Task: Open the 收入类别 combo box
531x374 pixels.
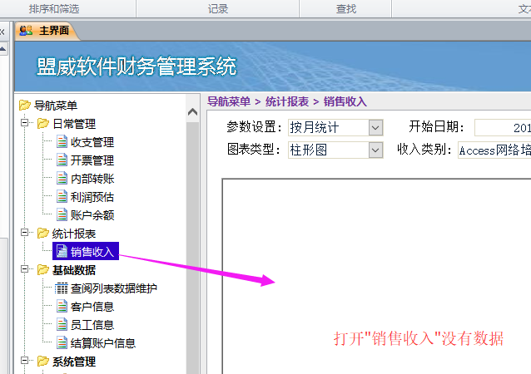Action: (x=494, y=150)
